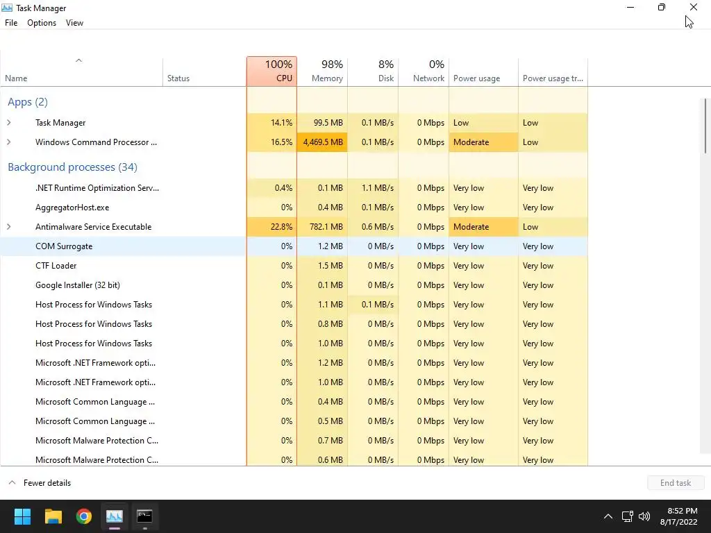
Task: Click the 4,469.5 MB memory cell
Action: click(x=322, y=142)
